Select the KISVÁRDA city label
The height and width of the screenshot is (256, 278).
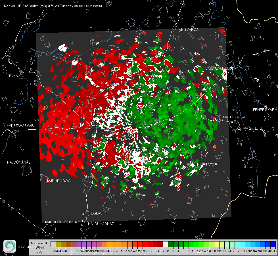click(190, 30)
